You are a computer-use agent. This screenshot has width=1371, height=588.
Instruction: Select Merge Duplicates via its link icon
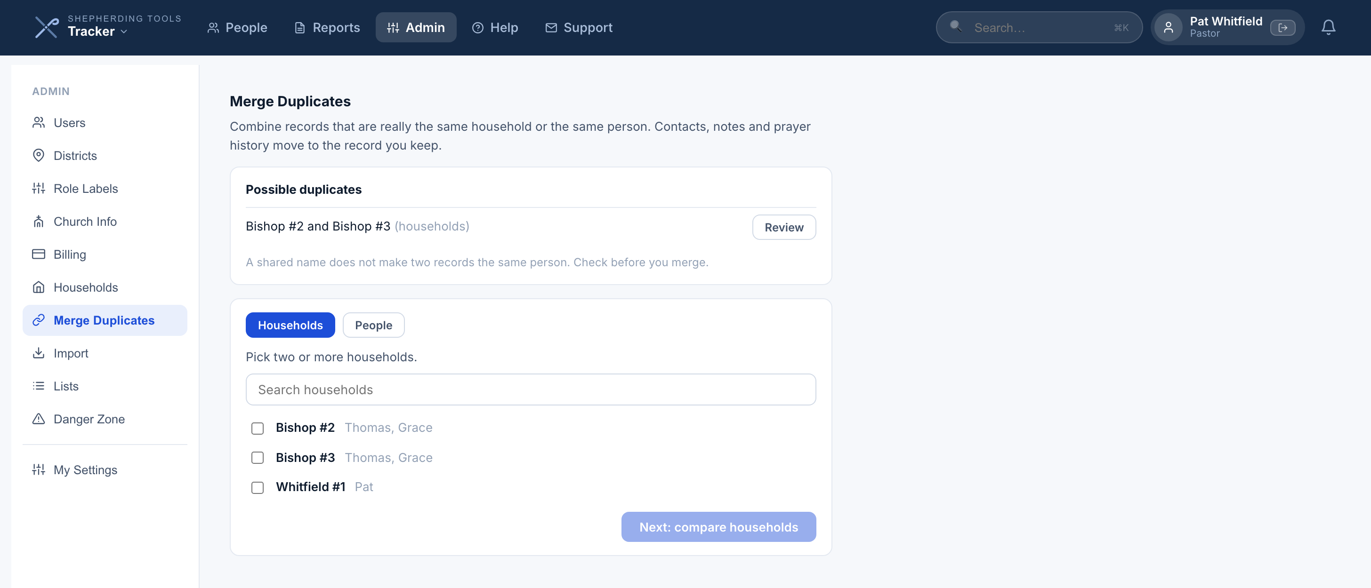(x=38, y=321)
